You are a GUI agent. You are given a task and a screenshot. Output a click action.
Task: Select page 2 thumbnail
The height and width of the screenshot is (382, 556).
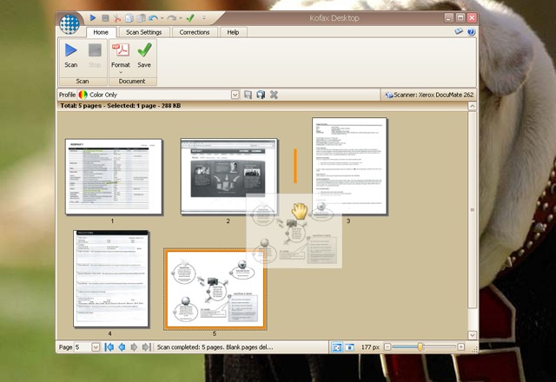tap(228, 176)
